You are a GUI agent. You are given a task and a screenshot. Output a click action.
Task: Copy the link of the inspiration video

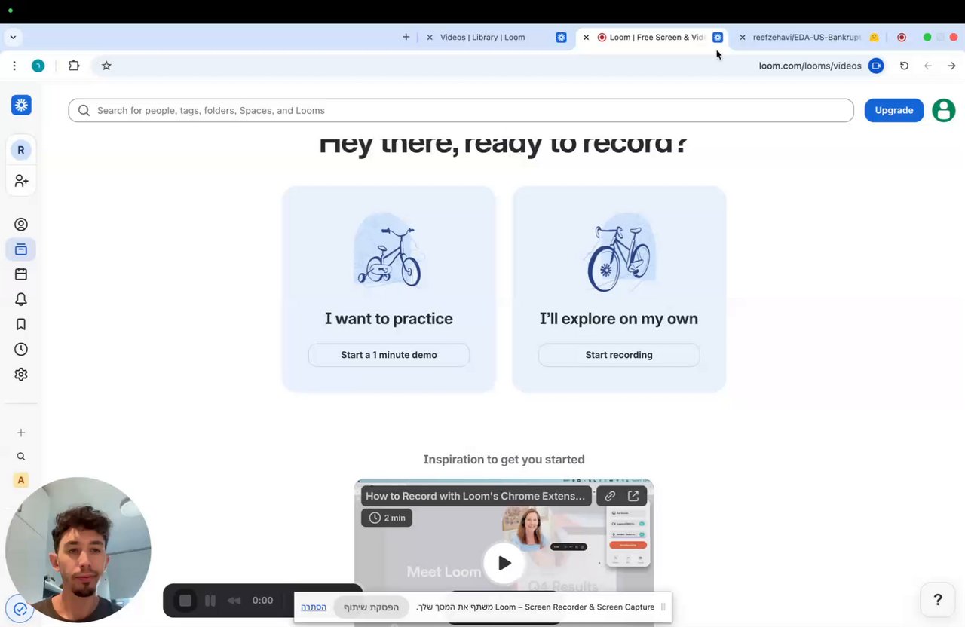click(x=610, y=496)
